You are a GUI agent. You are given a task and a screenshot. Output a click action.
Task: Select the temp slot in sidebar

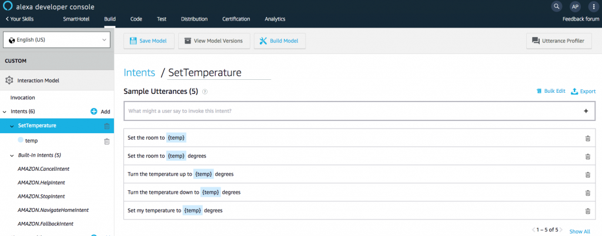tap(32, 141)
